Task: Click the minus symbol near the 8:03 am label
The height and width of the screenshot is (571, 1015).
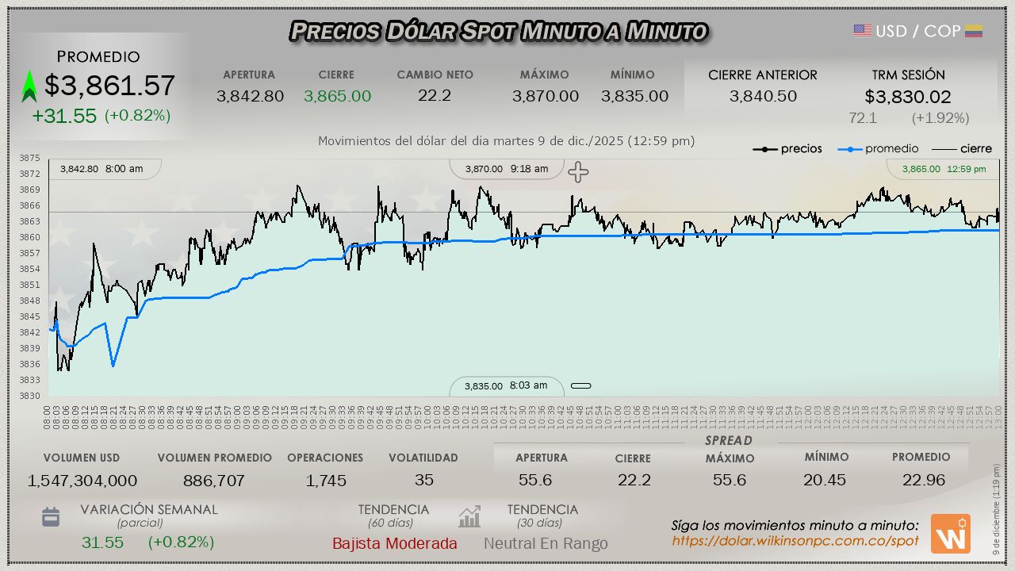Action: 581,386
